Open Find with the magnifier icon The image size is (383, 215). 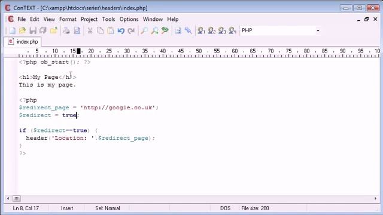(144, 30)
